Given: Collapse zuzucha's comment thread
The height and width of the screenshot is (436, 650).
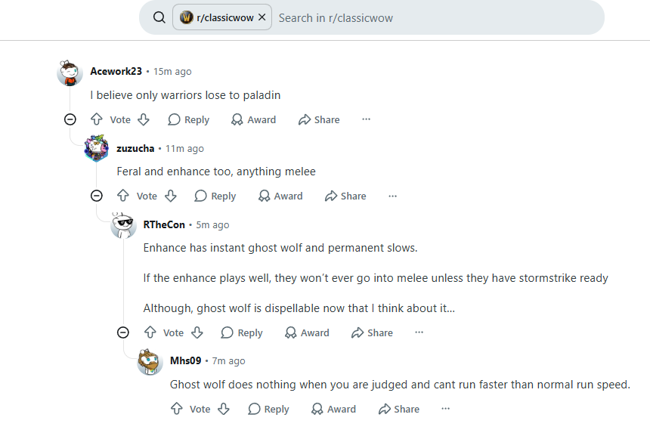Looking at the screenshot, I should click(x=97, y=196).
